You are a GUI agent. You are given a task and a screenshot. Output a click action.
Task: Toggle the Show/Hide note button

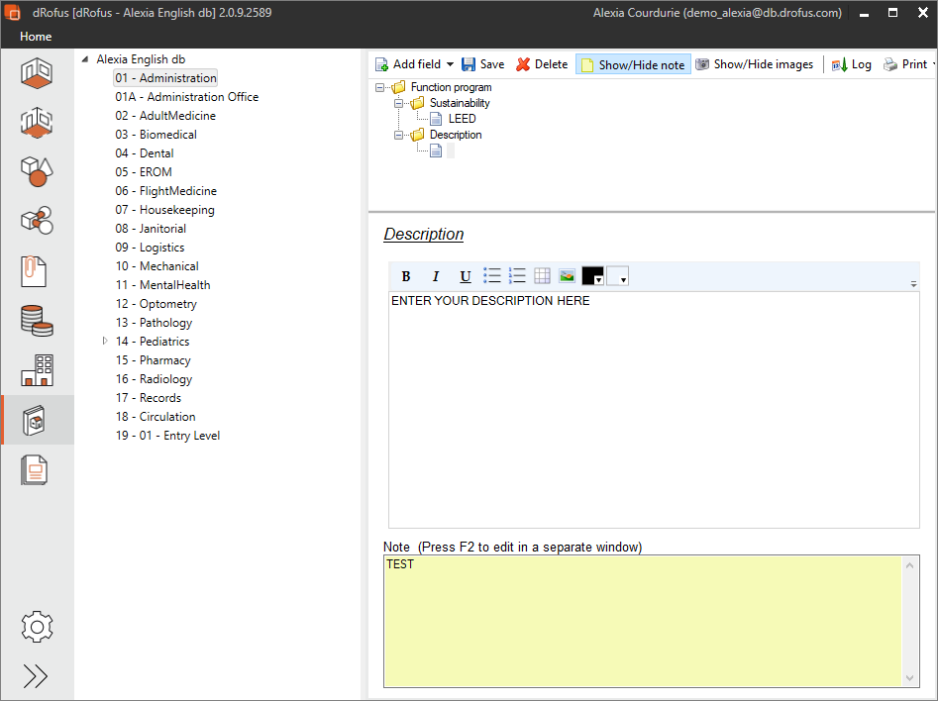[x=632, y=64]
